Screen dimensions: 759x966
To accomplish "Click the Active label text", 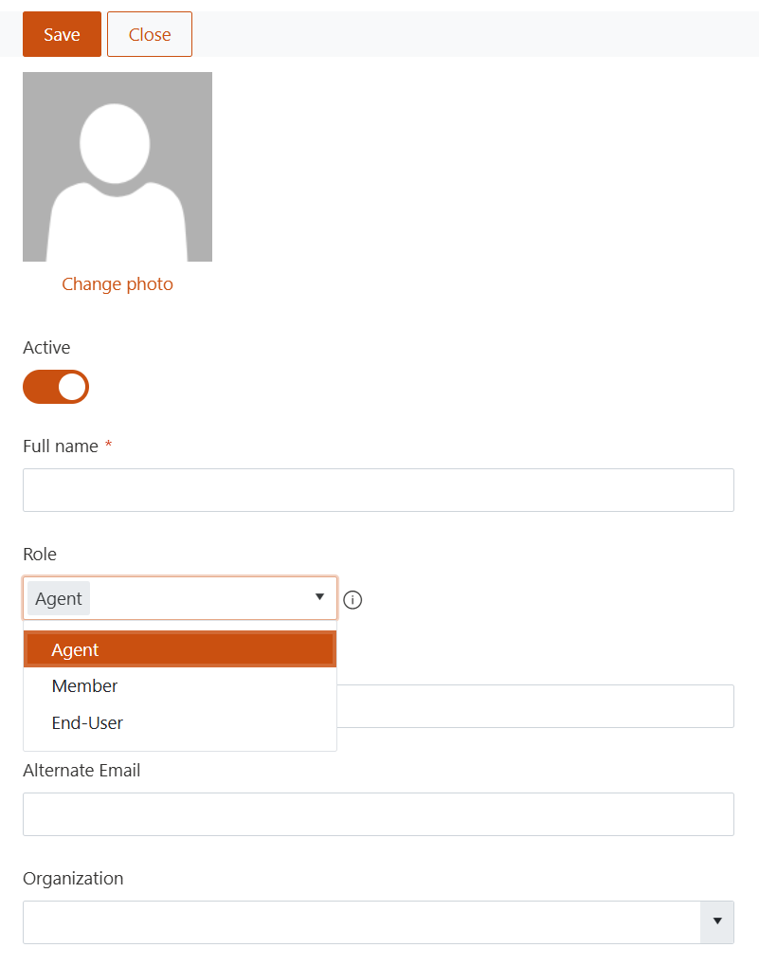I will [46, 347].
